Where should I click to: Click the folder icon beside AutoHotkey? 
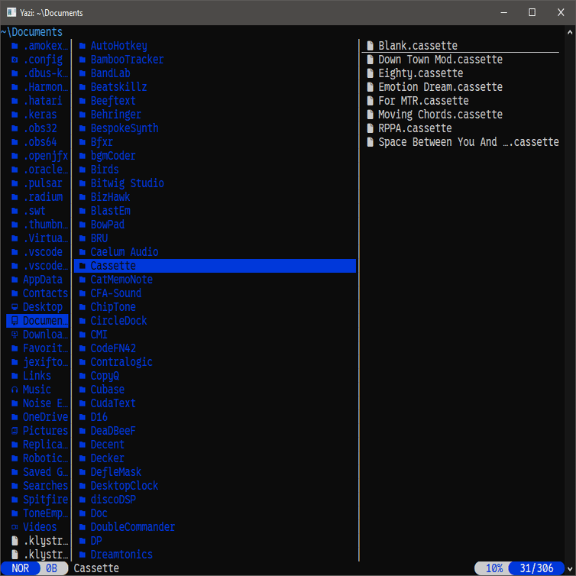(83, 46)
